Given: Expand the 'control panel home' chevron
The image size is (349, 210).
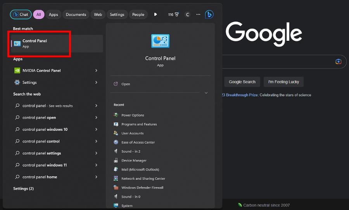Looking at the screenshot, I should (x=96, y=177).
